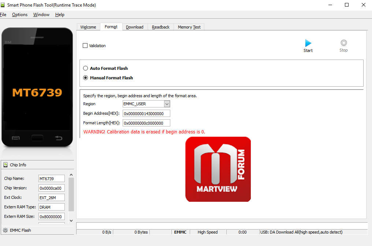Click the phone image menu key
Viewport: 372px width, 246px height.
click(16, 138)
